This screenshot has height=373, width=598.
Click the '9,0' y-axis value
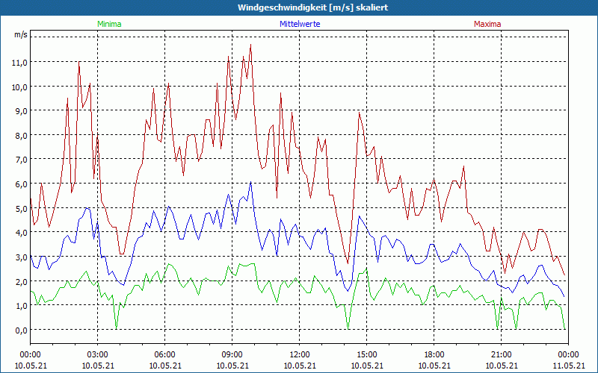coord(22,111)
